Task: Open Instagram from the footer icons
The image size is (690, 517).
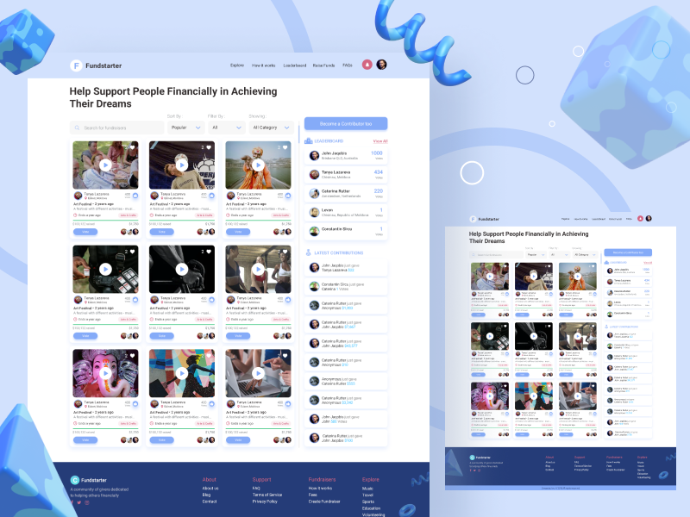Action: click(x=87, y=502)
